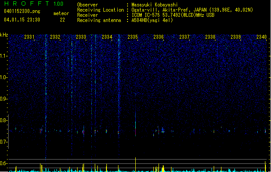
Task: Click the tallest yellow intensity spike below 2335
Action: coord(135,165)
